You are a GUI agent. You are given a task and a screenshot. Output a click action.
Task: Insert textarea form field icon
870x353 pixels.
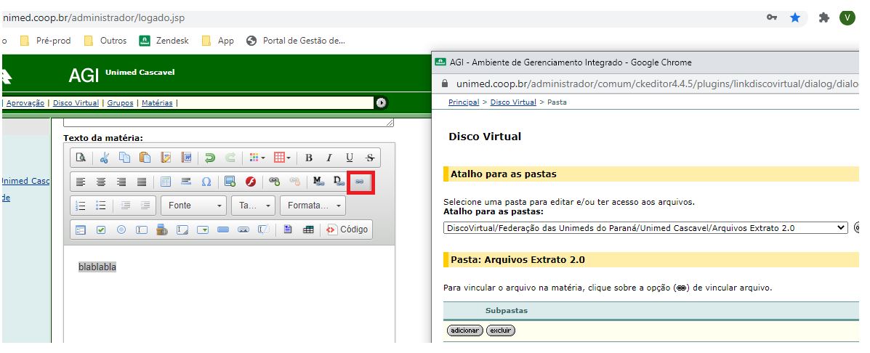pos(182,230)
